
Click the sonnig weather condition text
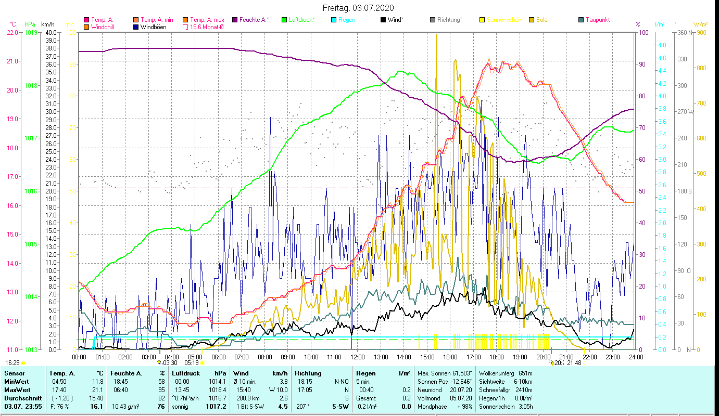[x=180, y=407]
